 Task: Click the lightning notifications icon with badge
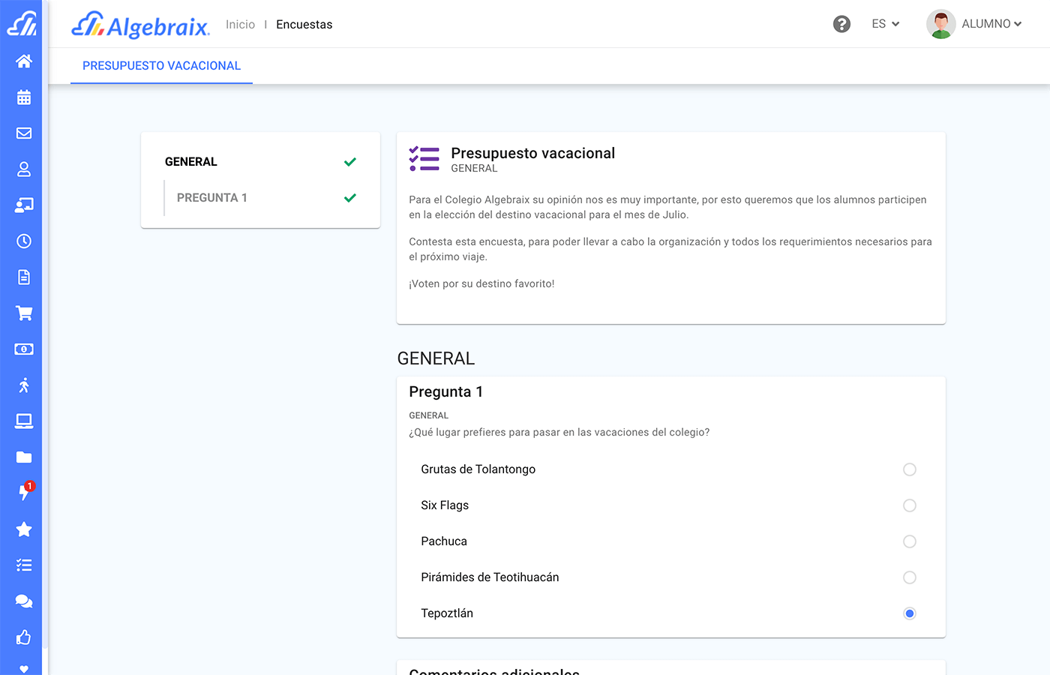click(24, 492)
